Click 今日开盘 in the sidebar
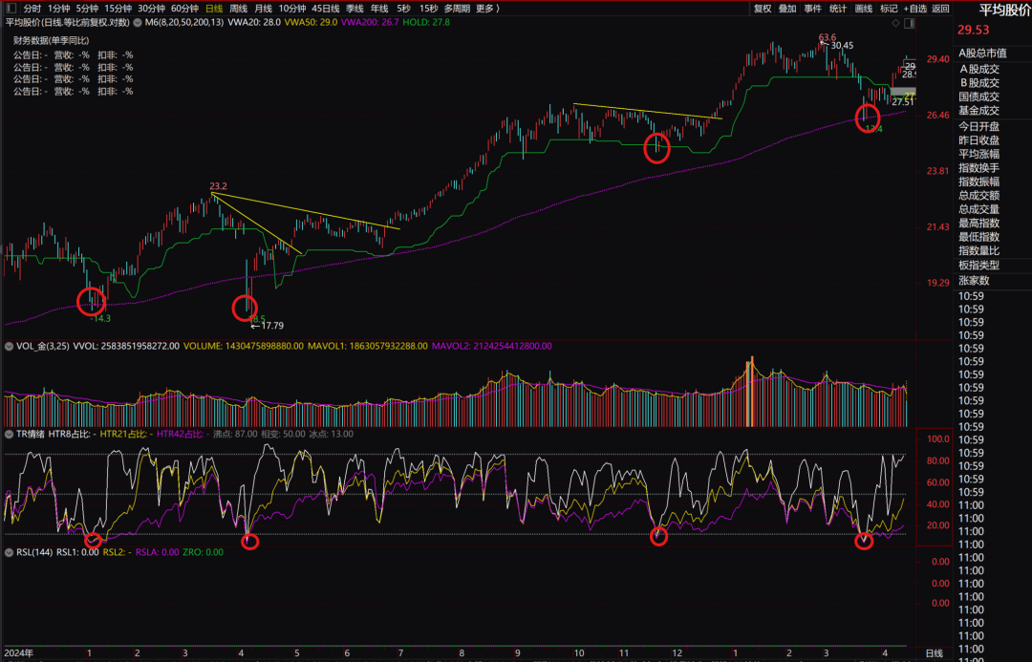Screen dimensions: 1032x662 click(x=978, y=126)
